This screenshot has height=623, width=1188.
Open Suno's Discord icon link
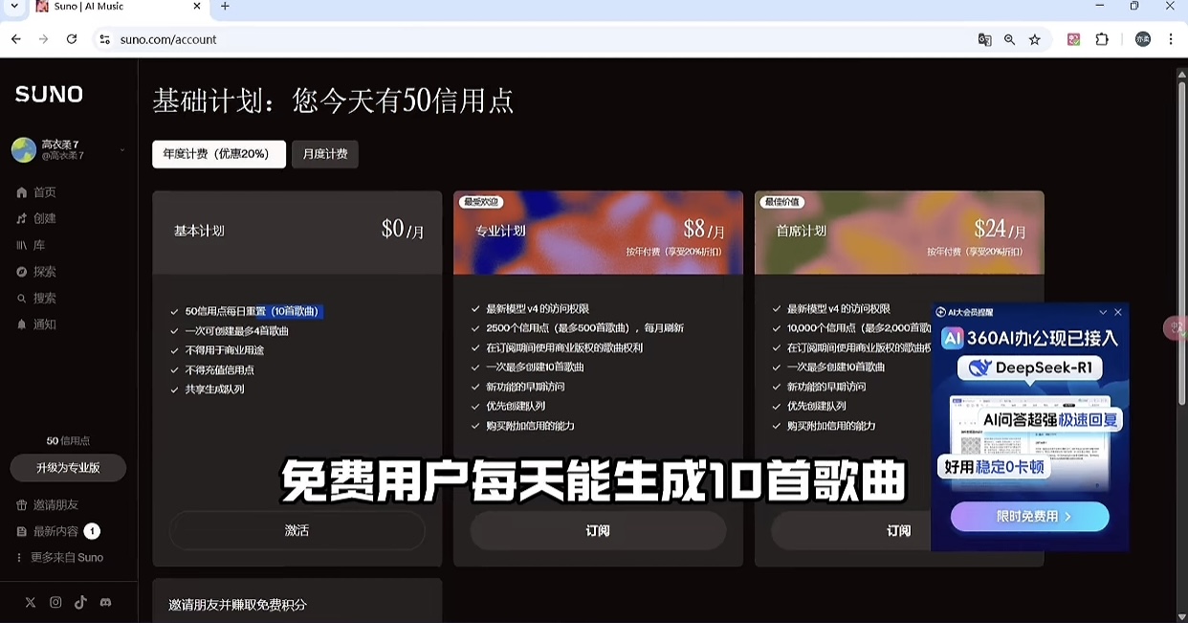105,602
